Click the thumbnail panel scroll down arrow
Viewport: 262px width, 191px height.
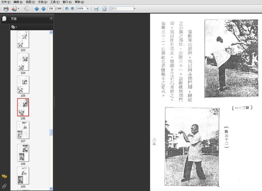click(51, 188)
